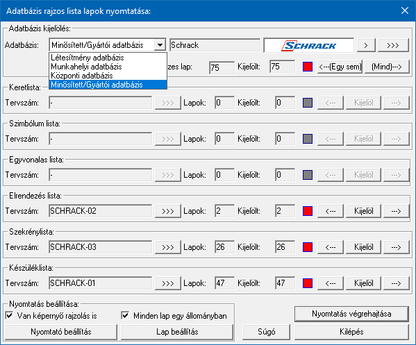The width and height of the screenshot is (416, 345).
Task: Click Kijelölt field showing 2 in Elrendezés lista
Action: tap(285, 211)
